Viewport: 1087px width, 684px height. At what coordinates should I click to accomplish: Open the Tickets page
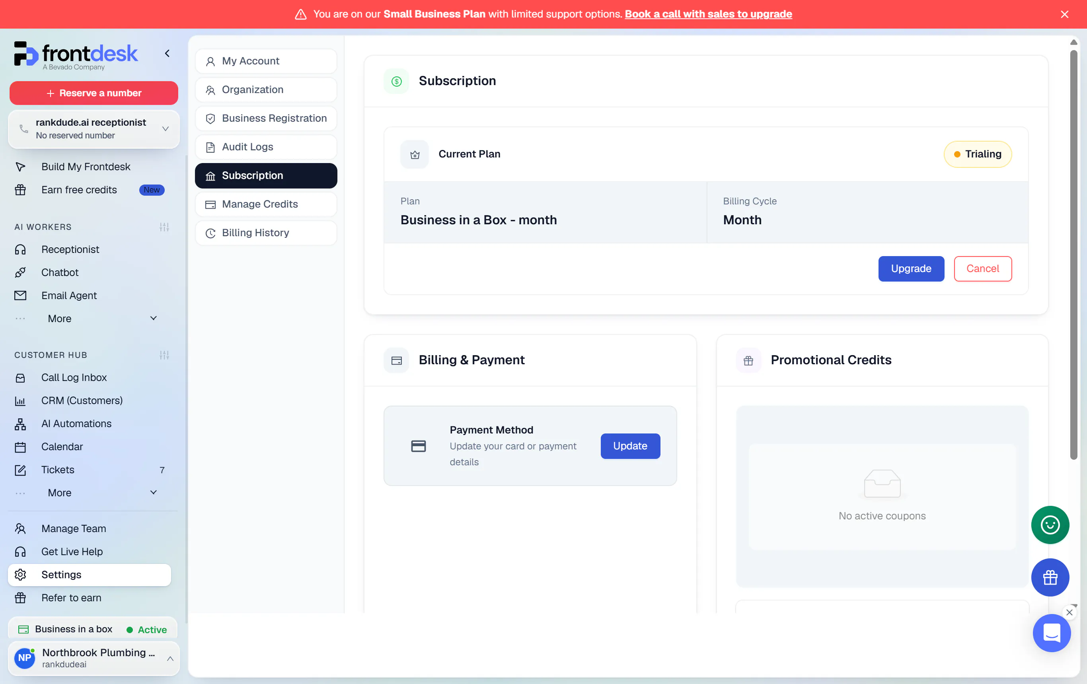click(x=90, y=470)
